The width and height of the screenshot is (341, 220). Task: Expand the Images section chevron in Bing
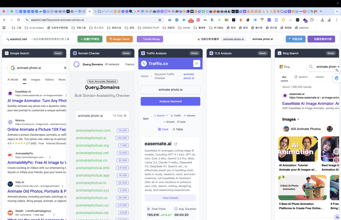tap(298, 119)
